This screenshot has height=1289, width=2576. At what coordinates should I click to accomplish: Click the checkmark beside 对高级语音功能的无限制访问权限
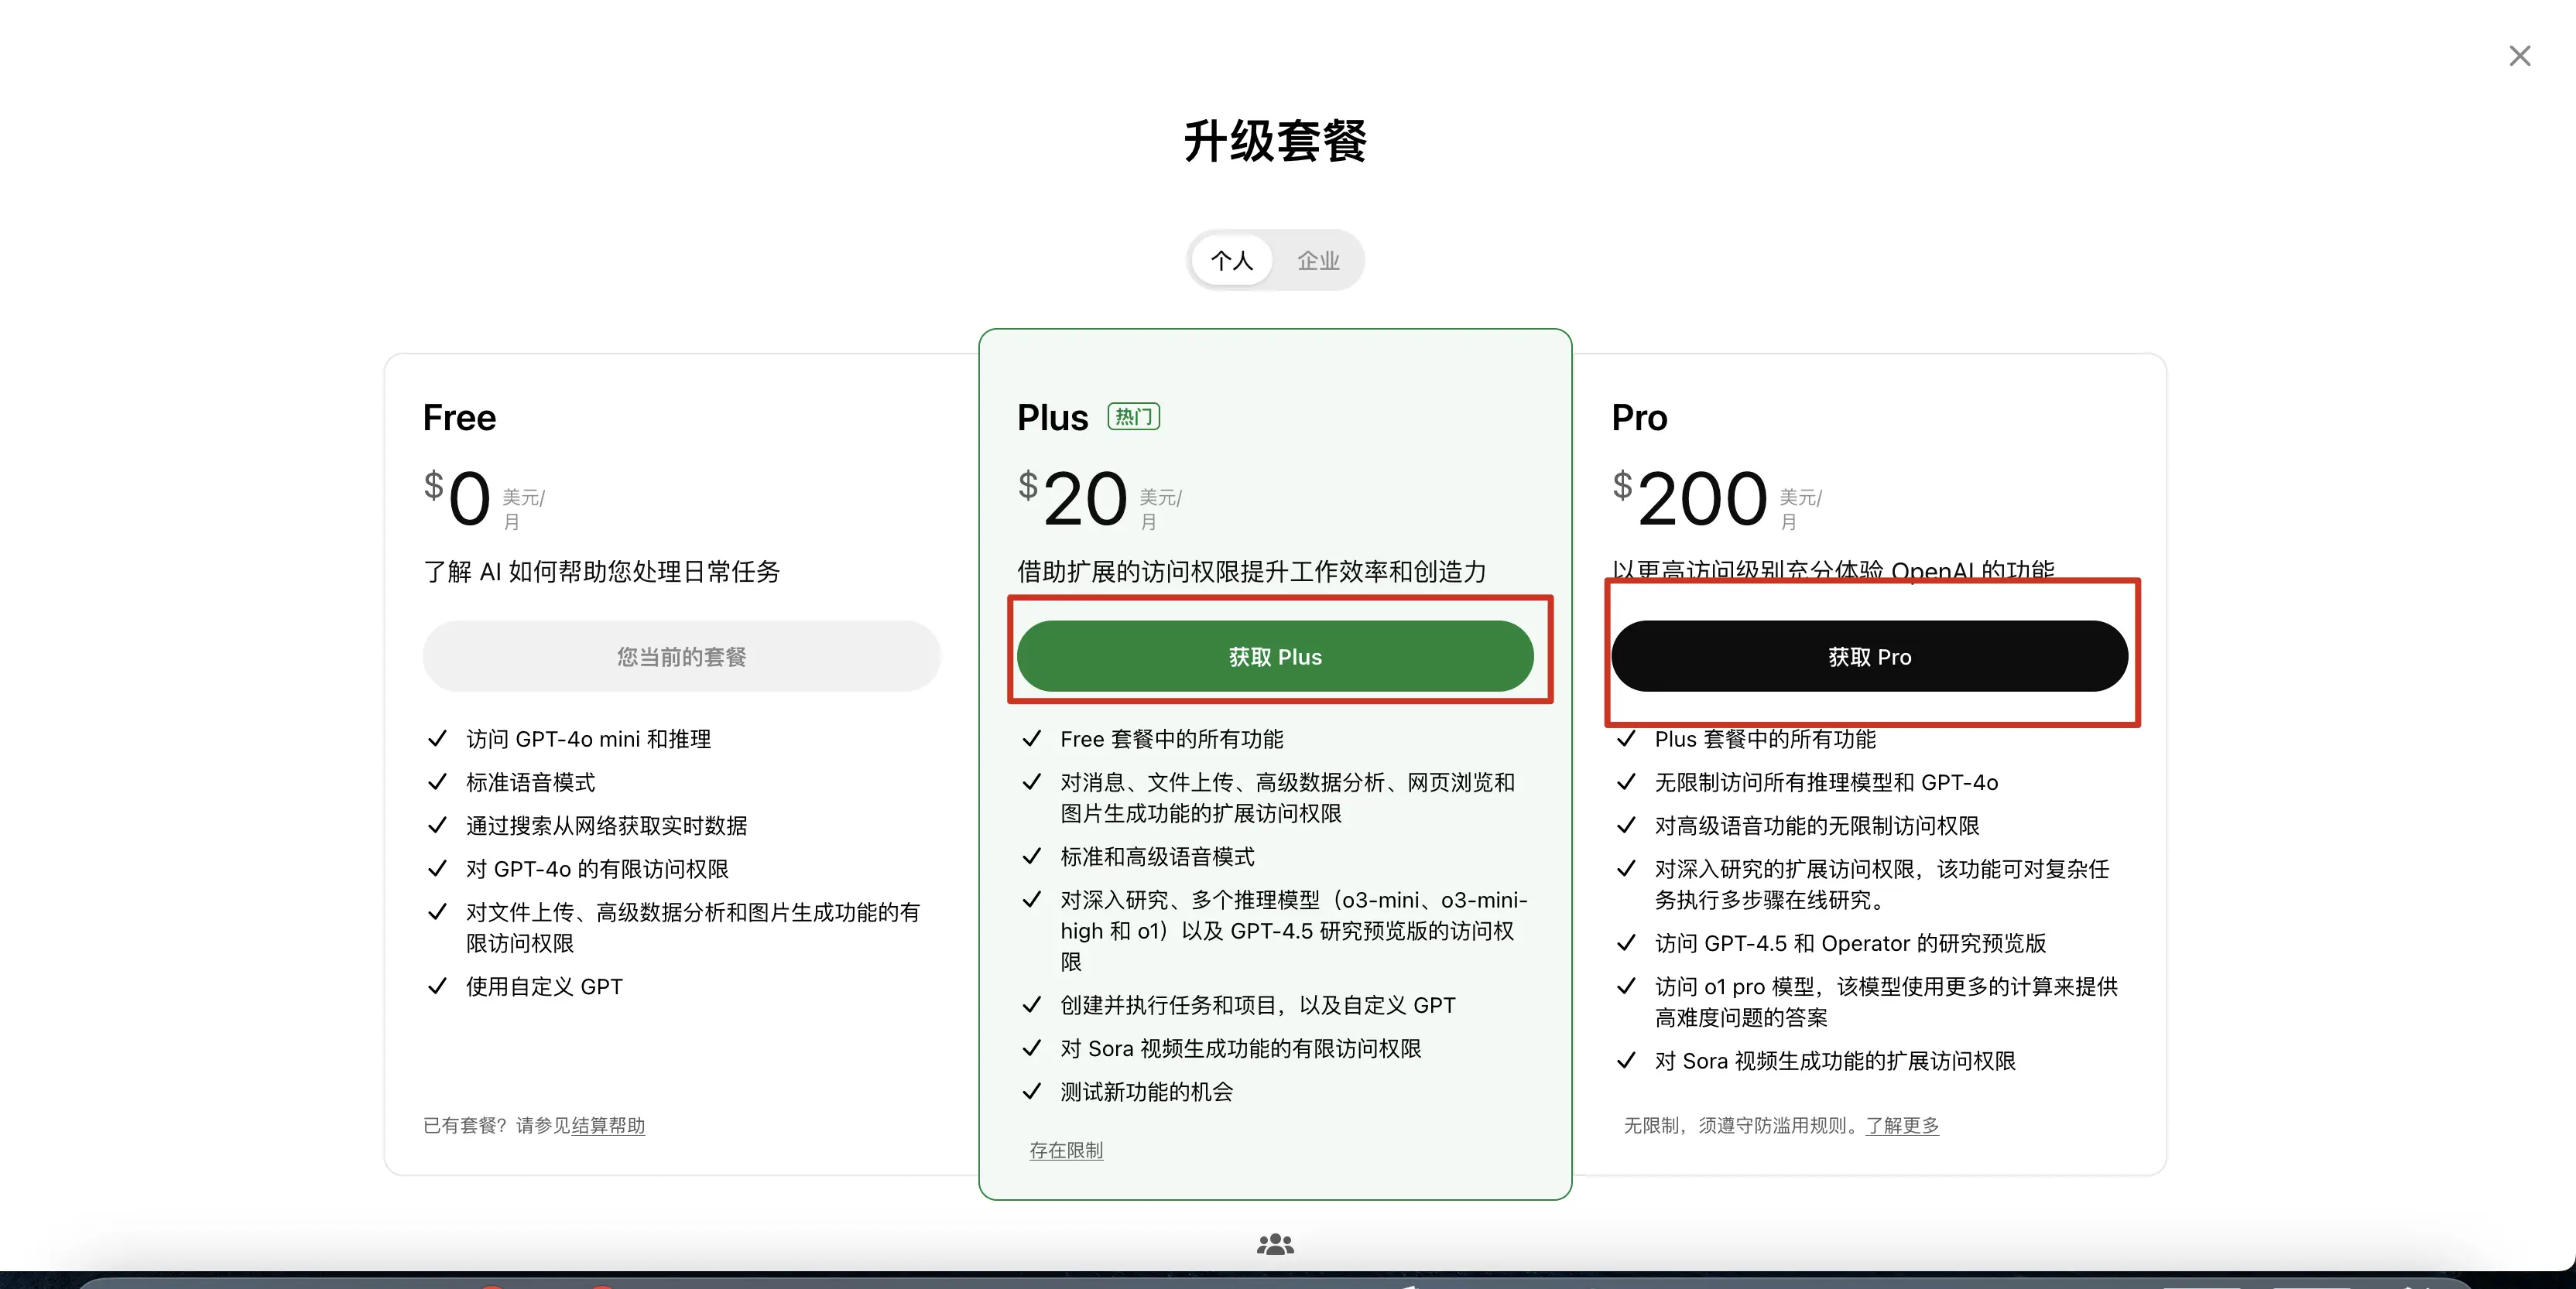coord(1626,826)
